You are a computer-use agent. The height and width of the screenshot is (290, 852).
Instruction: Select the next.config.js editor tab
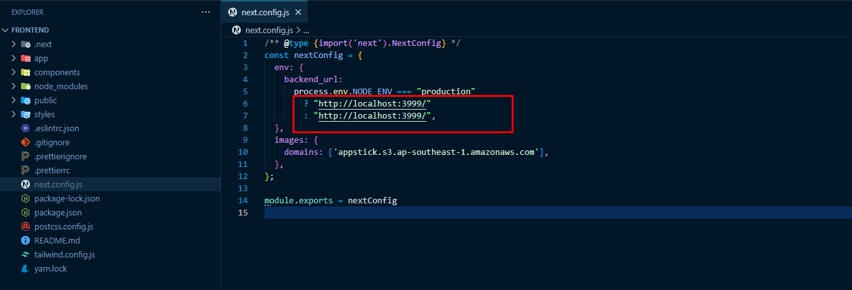coord(264,12)
